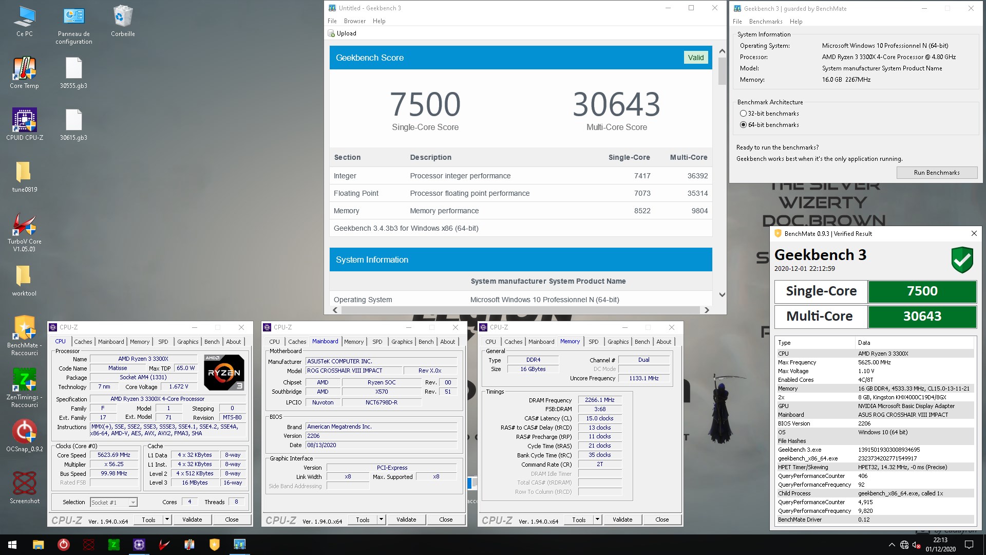Click Close in Mainboard CPU-Z window
This screenshot has height=555, width=986.
tap(446, 520)
